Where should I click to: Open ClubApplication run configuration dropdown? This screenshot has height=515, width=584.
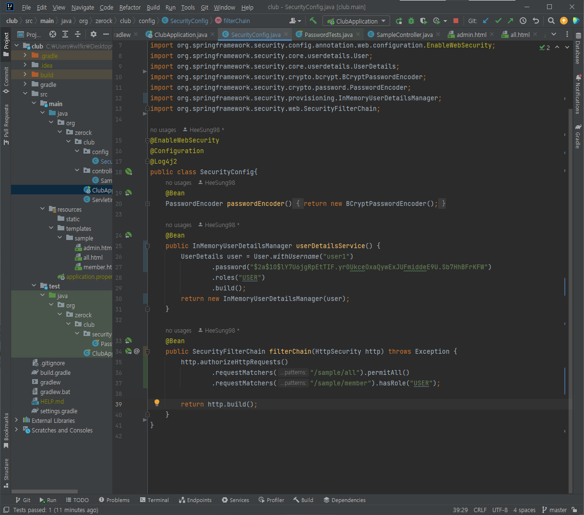point(357,21)
